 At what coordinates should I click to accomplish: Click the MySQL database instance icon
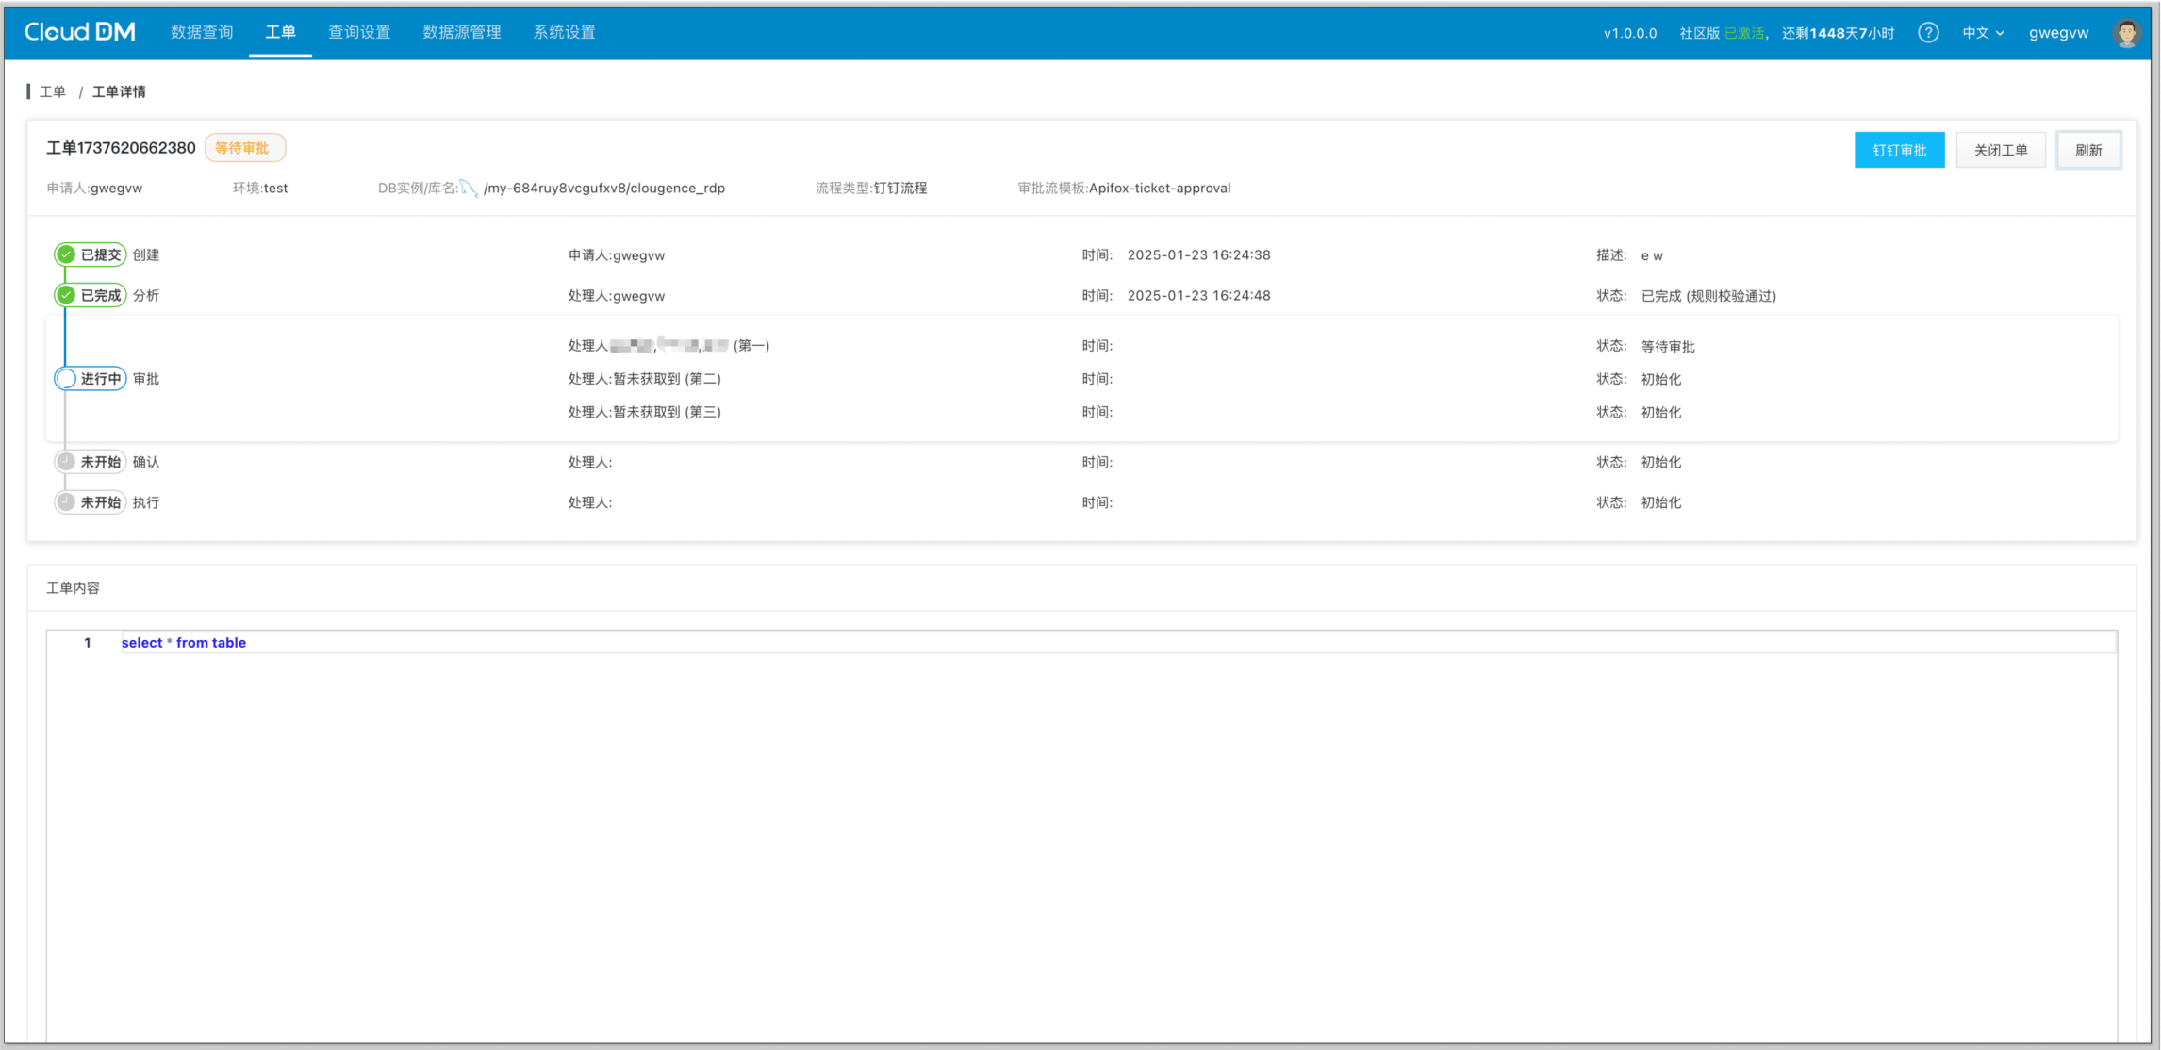(469, 189)
